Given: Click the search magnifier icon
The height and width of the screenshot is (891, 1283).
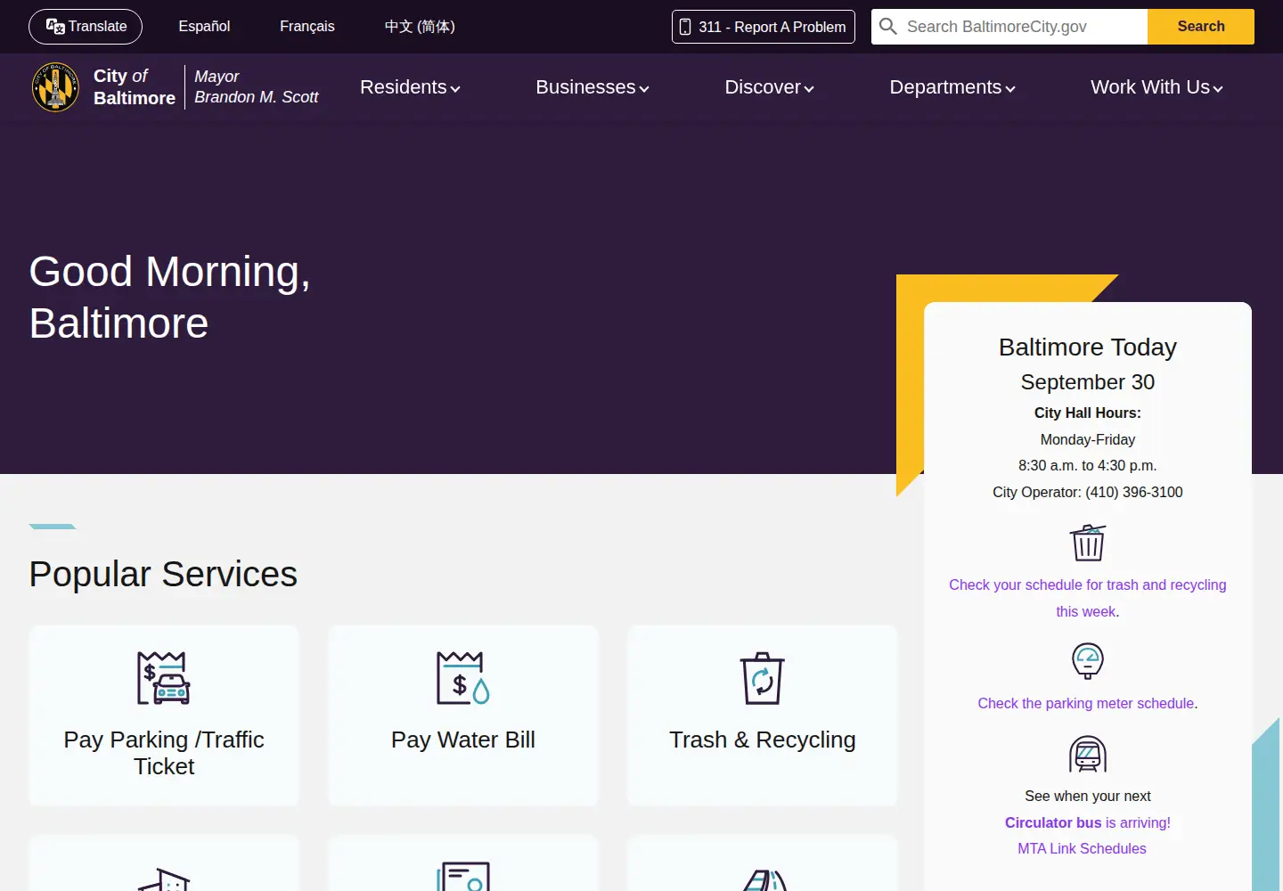Looking at the screenshot, I should click(x=888, y=27).
